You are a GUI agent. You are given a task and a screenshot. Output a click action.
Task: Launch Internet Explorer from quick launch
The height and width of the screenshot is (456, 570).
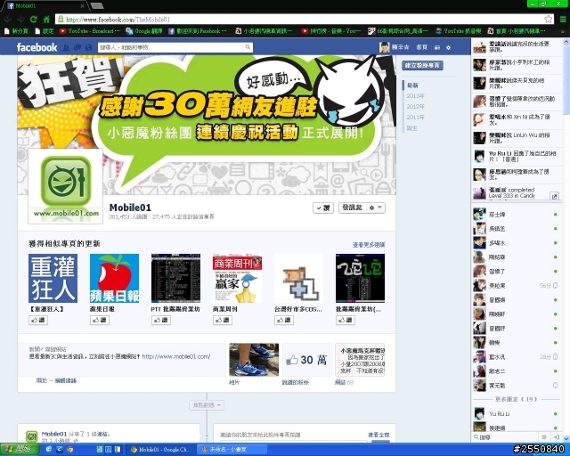coord(59,450)
